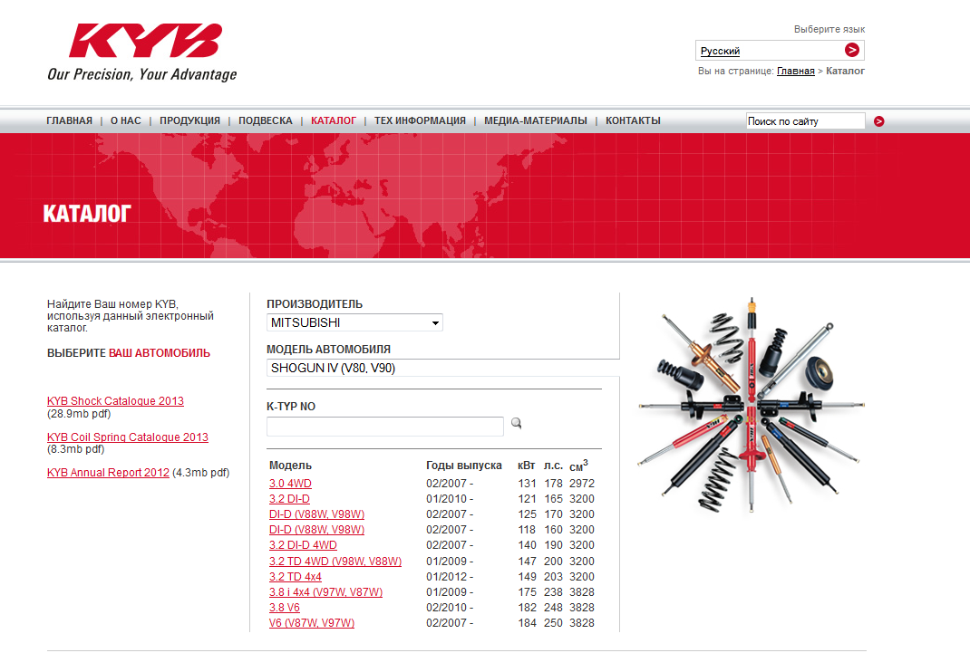The image size is (970, 653).
Task: Click the KYB logo
Action: click(x=145, y=43)
